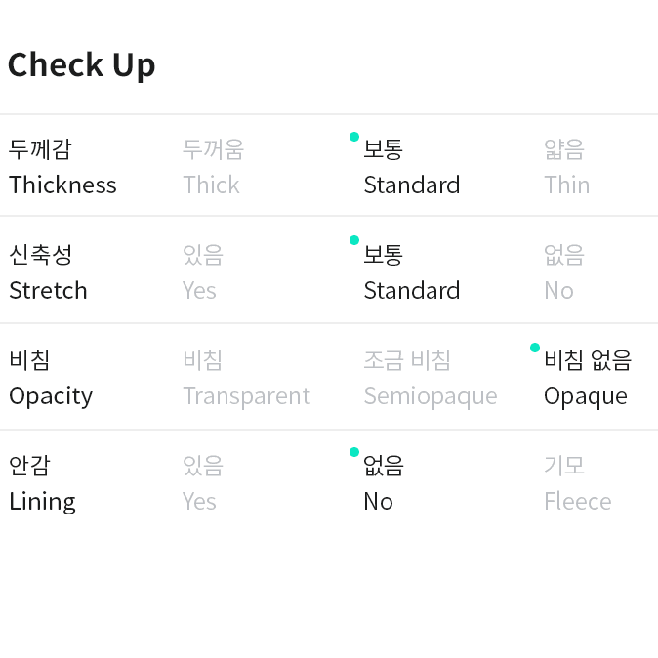Image resolution: width=658 pixels, height=658 pixels.
Task: Click the Lining row label
Action: 42,483
